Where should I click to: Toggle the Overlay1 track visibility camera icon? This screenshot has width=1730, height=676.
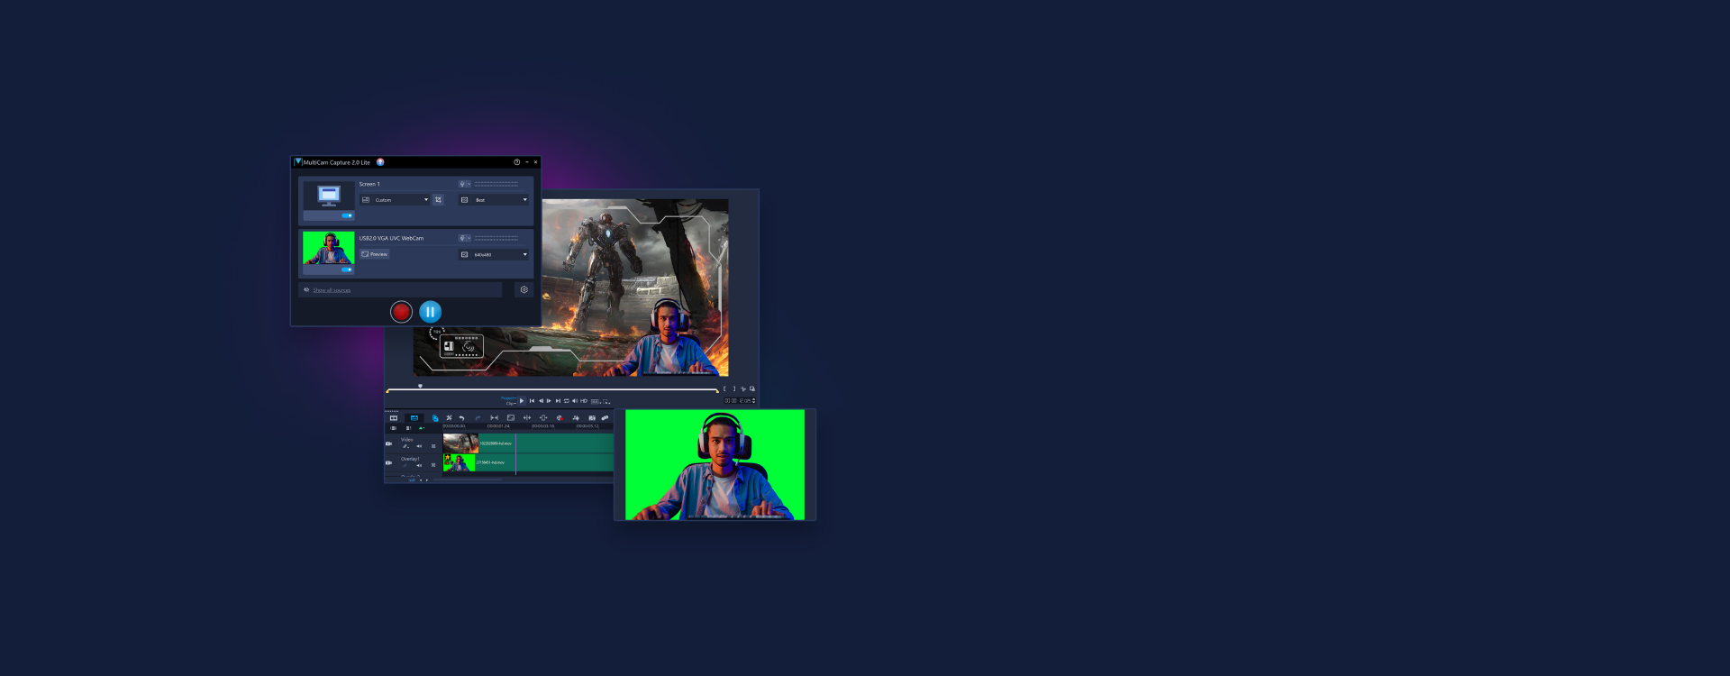pos(389,463)
